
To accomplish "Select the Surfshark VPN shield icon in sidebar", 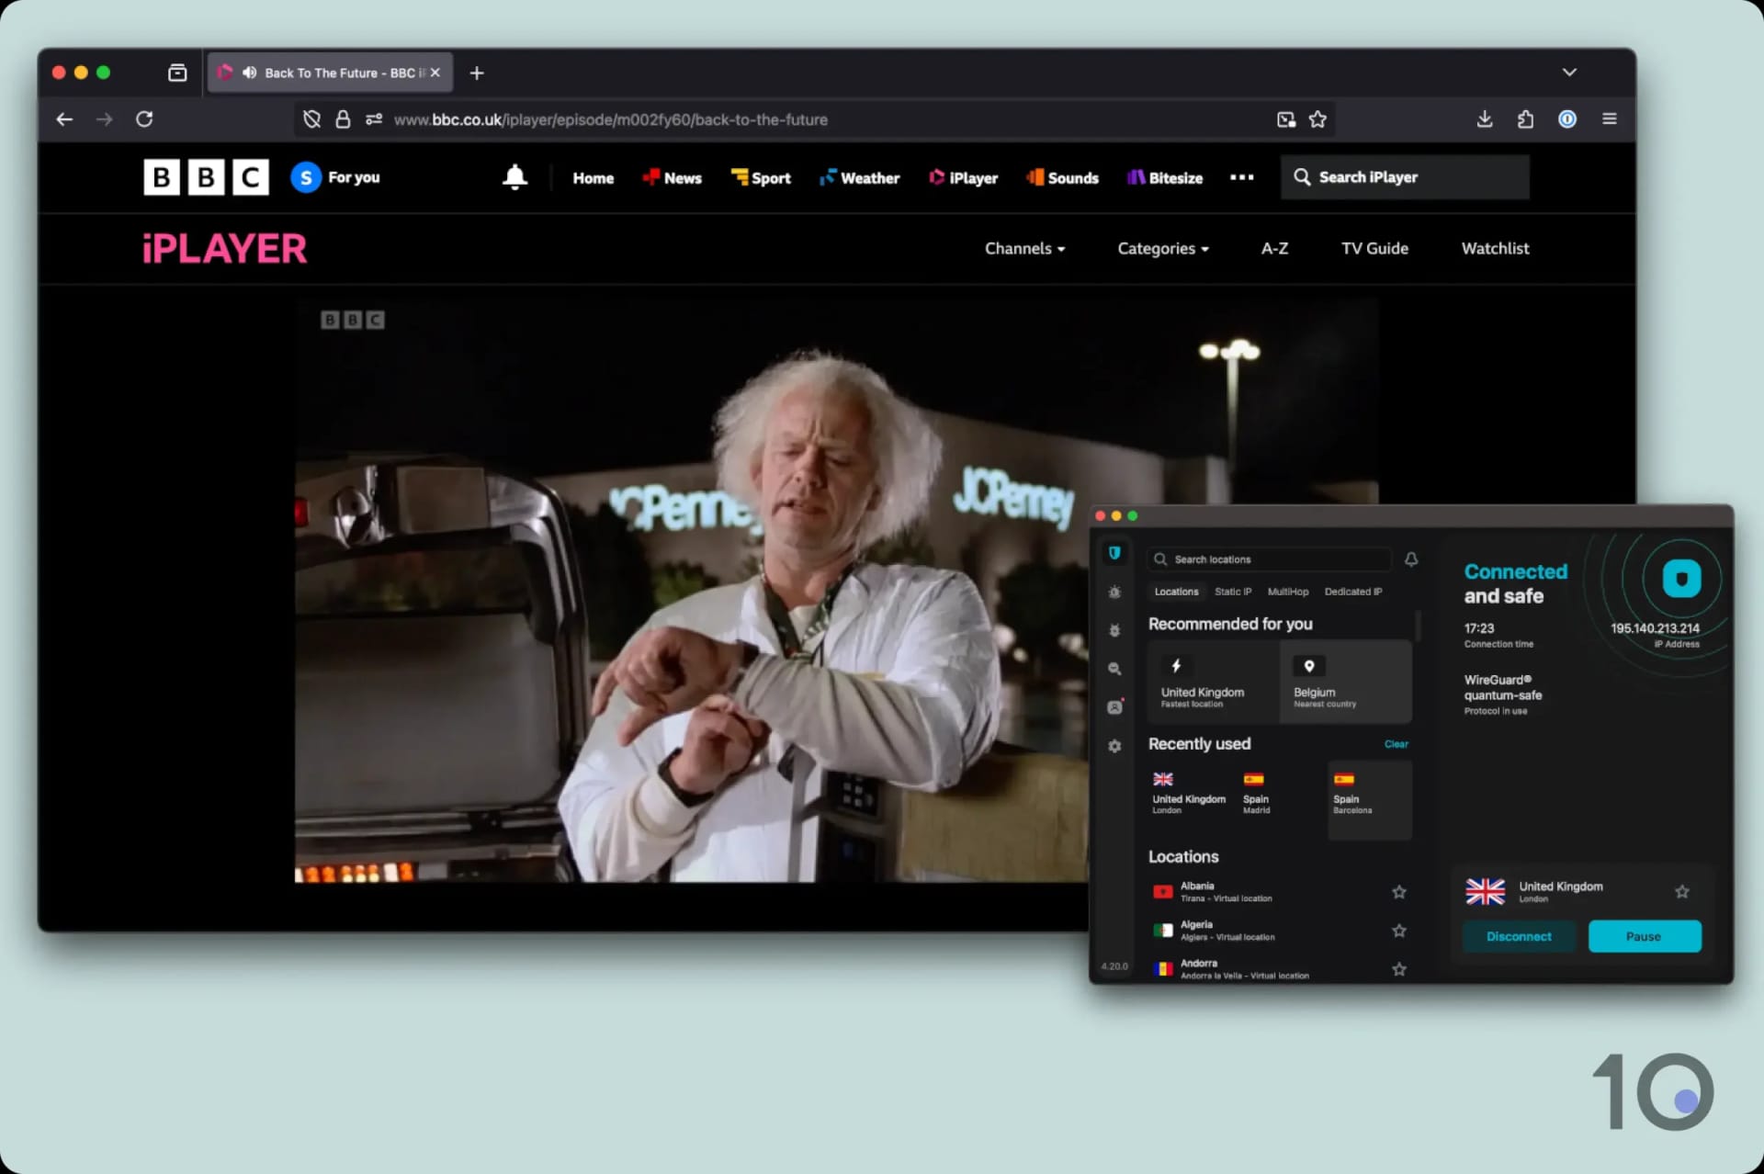I will click(1114, 552).
